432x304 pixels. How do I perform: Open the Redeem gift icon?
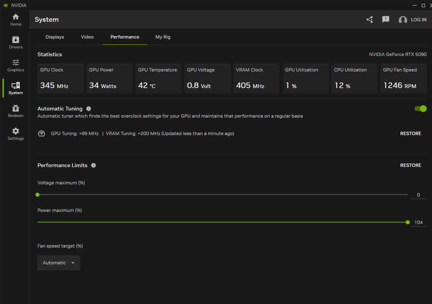coord(16,108)
